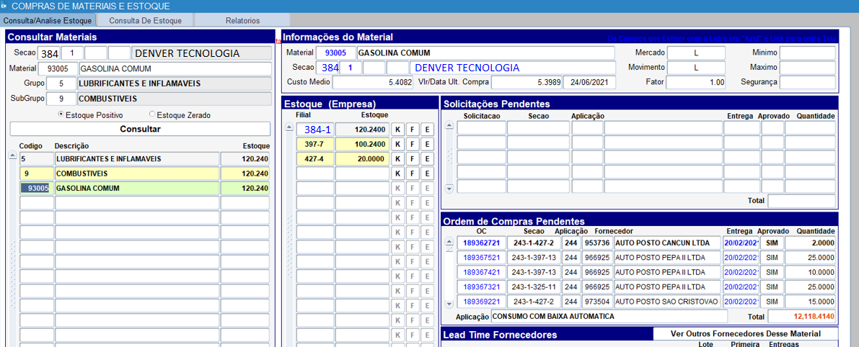Click E button for filial 427-4
The image size is (859, 347).
427,159
